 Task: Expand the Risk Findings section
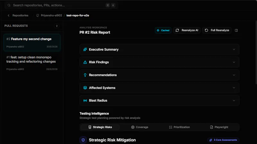(159, 62)
